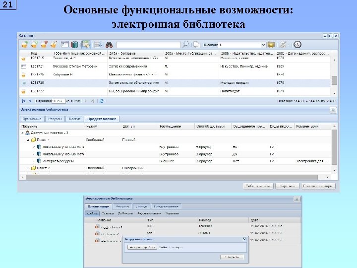This screenshot has height=268, width=357.
Task: Click Удалить in the storage toolbar
Action: coord(173,213)
